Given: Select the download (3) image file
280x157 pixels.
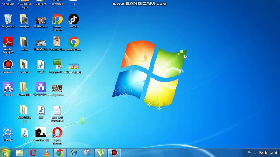Looking at the screenshot, I should click(41, 134).
